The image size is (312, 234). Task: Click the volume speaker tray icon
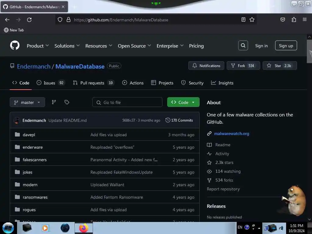281,228
